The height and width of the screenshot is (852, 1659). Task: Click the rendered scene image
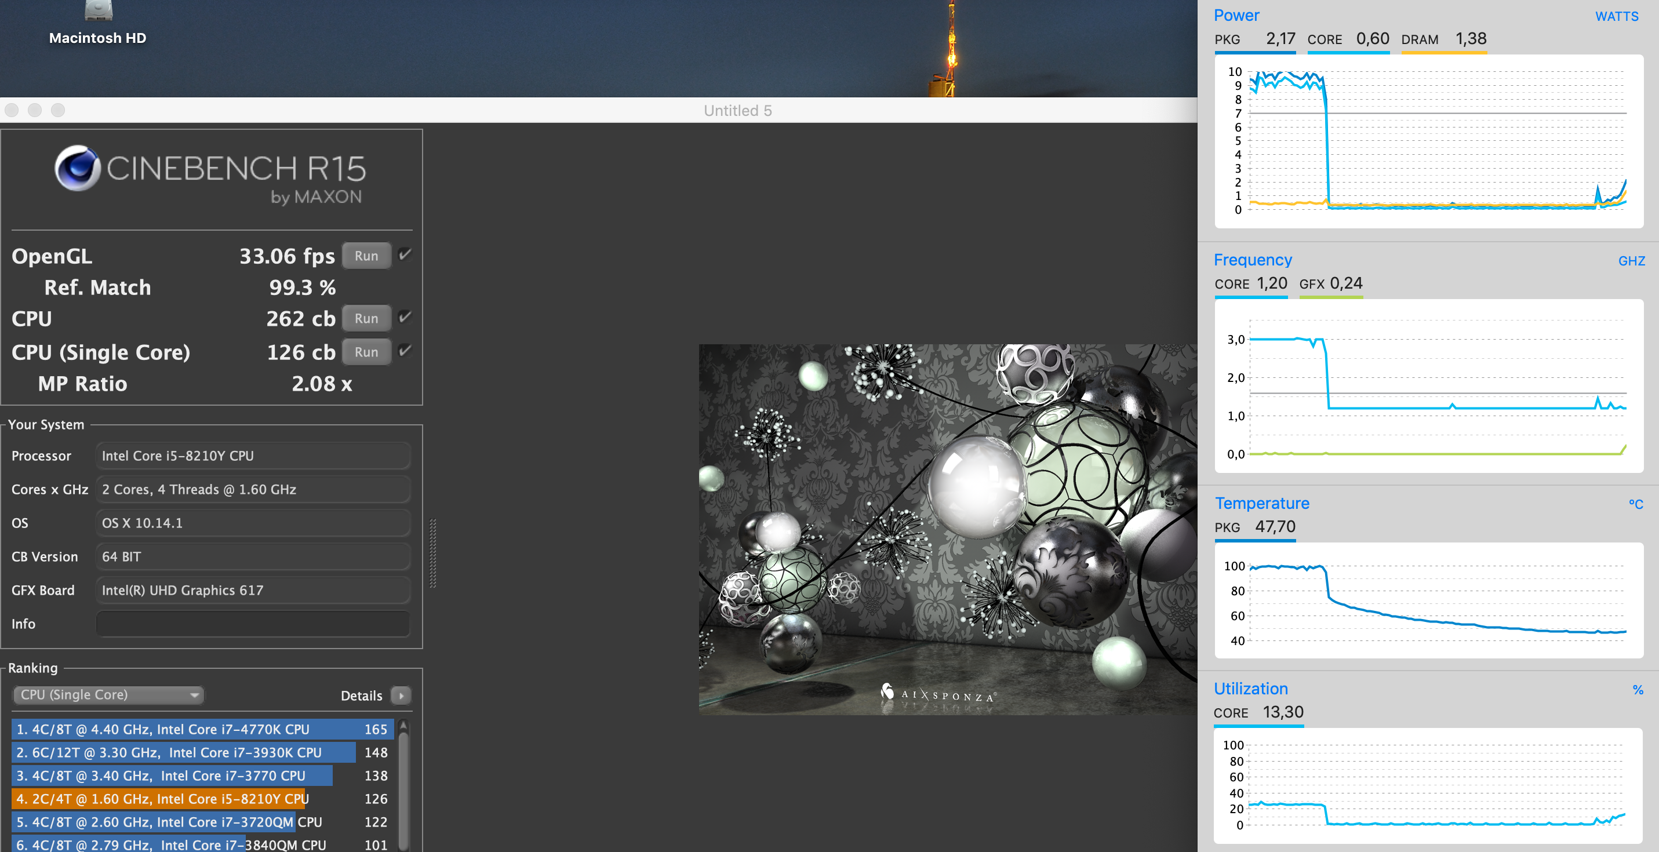click(x=947, y=528)
